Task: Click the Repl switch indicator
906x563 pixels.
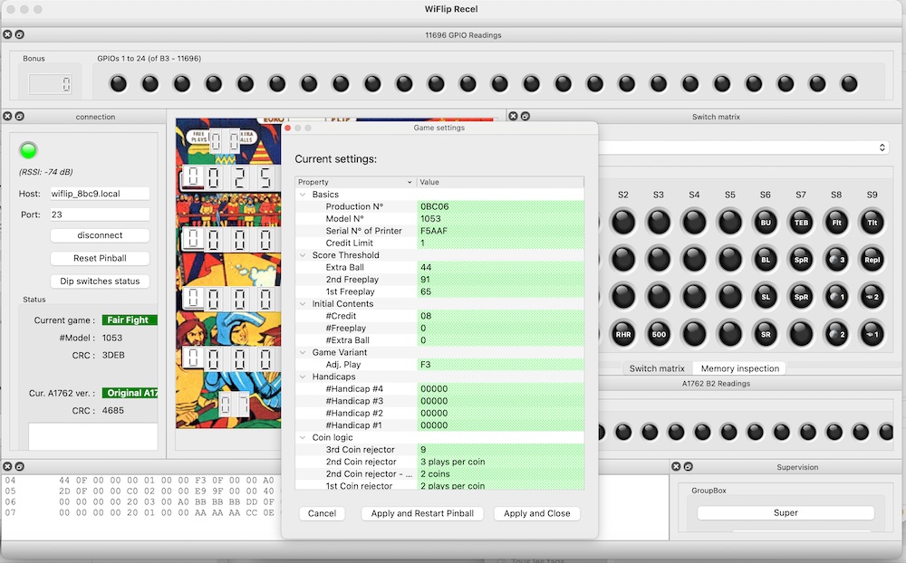Action: click(872, 260)
